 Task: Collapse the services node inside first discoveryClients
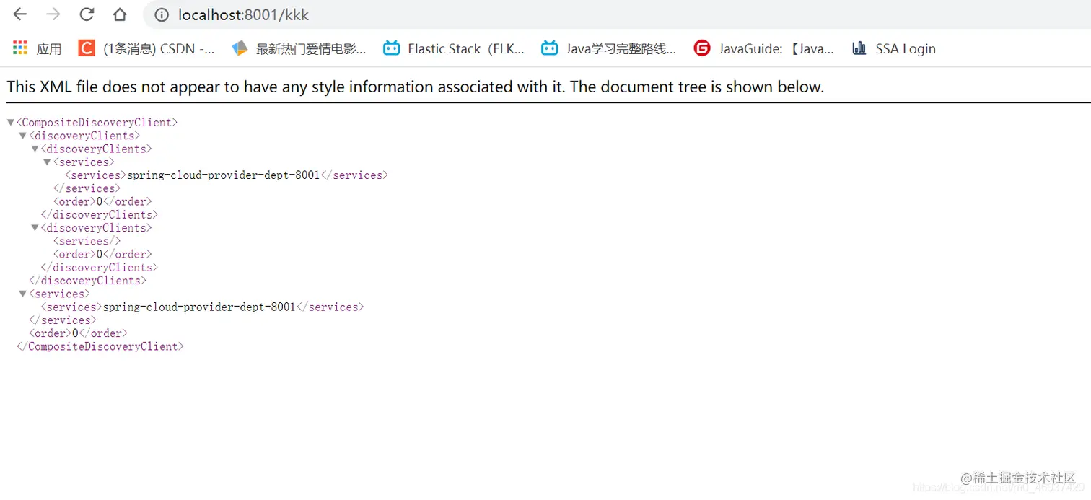click(47, 162)
